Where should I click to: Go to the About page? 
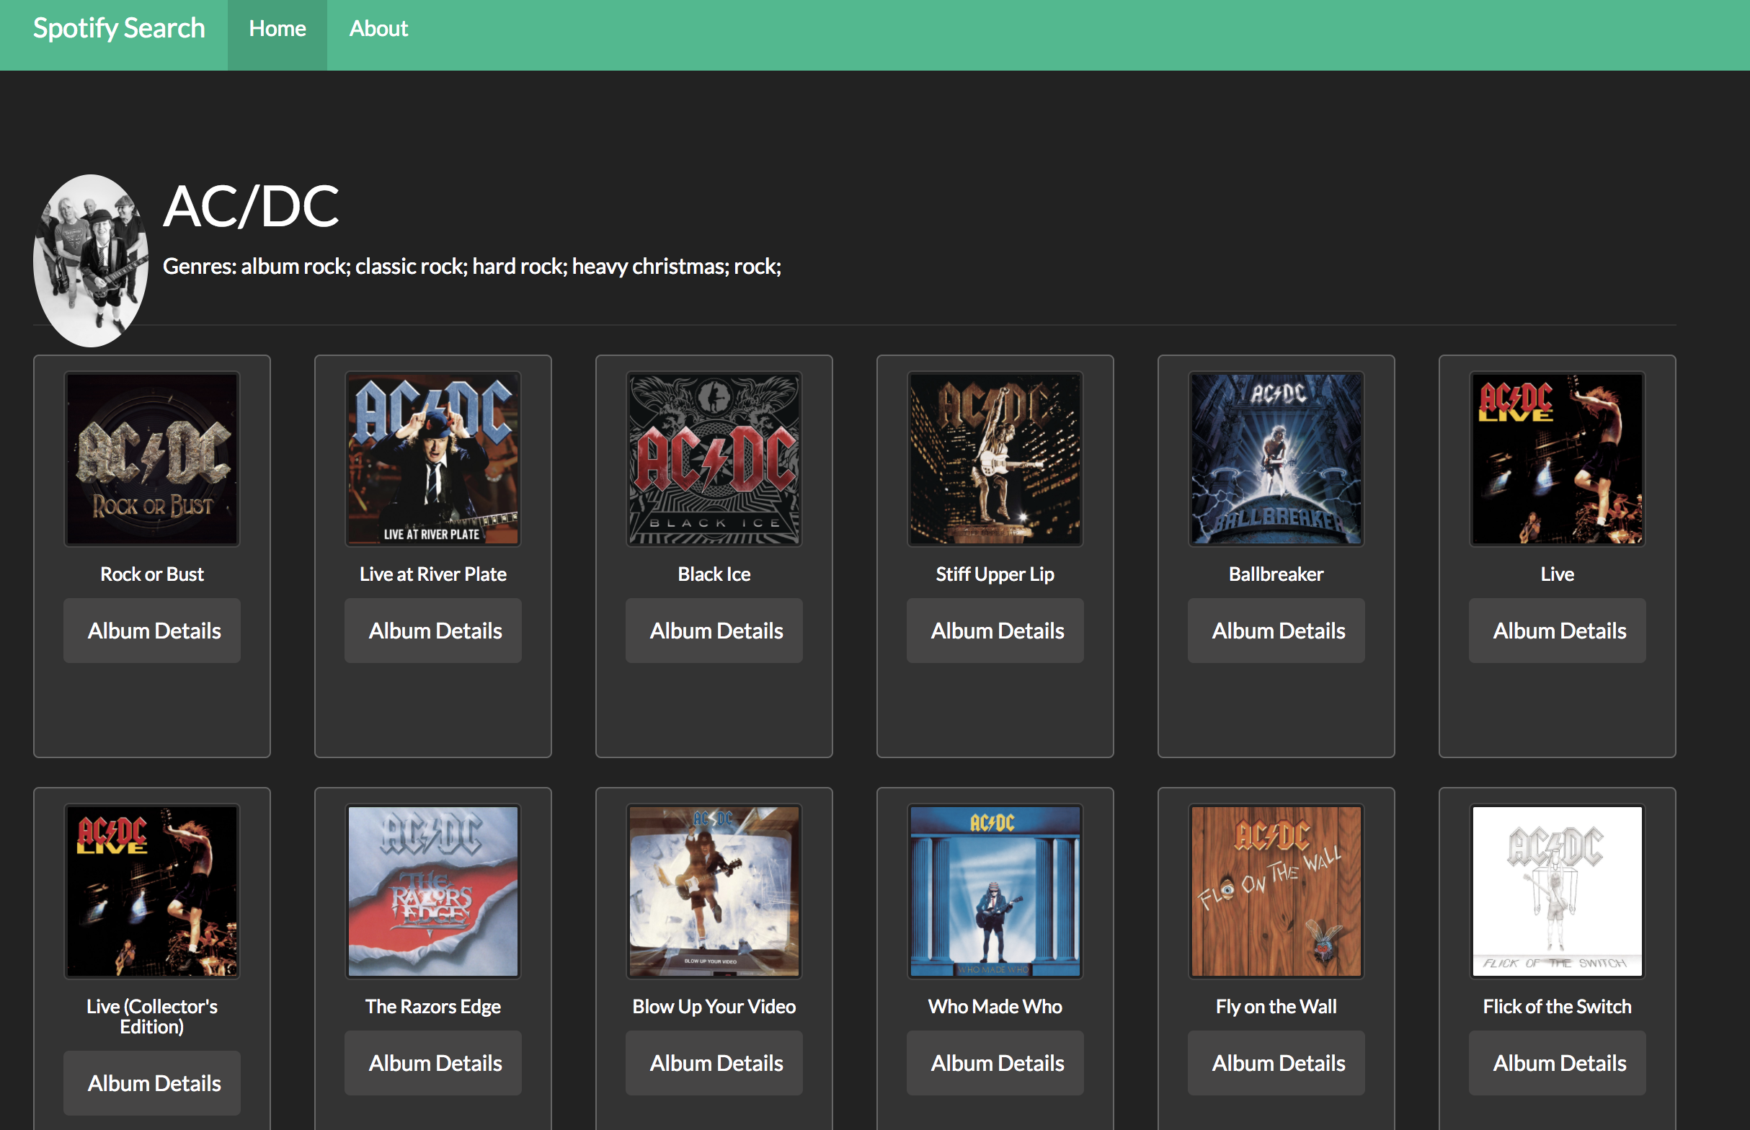pos(378,30)
